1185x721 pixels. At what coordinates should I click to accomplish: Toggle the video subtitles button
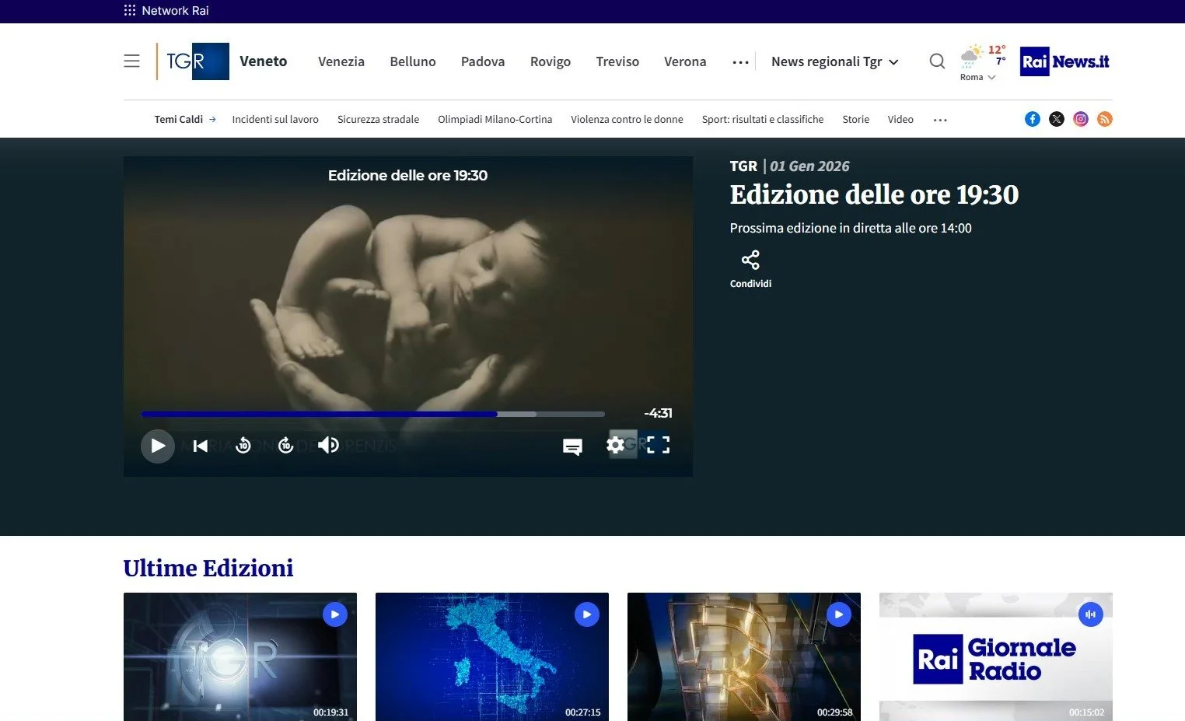[x=573, y=446]
